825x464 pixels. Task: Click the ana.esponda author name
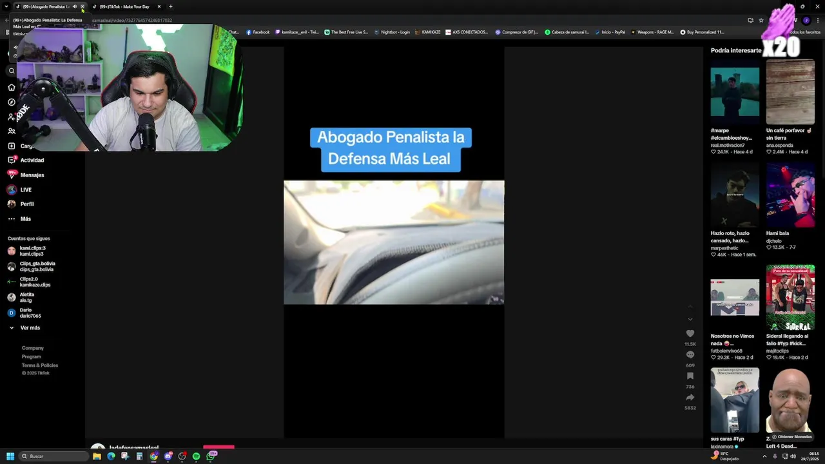[x=779, y=145]
